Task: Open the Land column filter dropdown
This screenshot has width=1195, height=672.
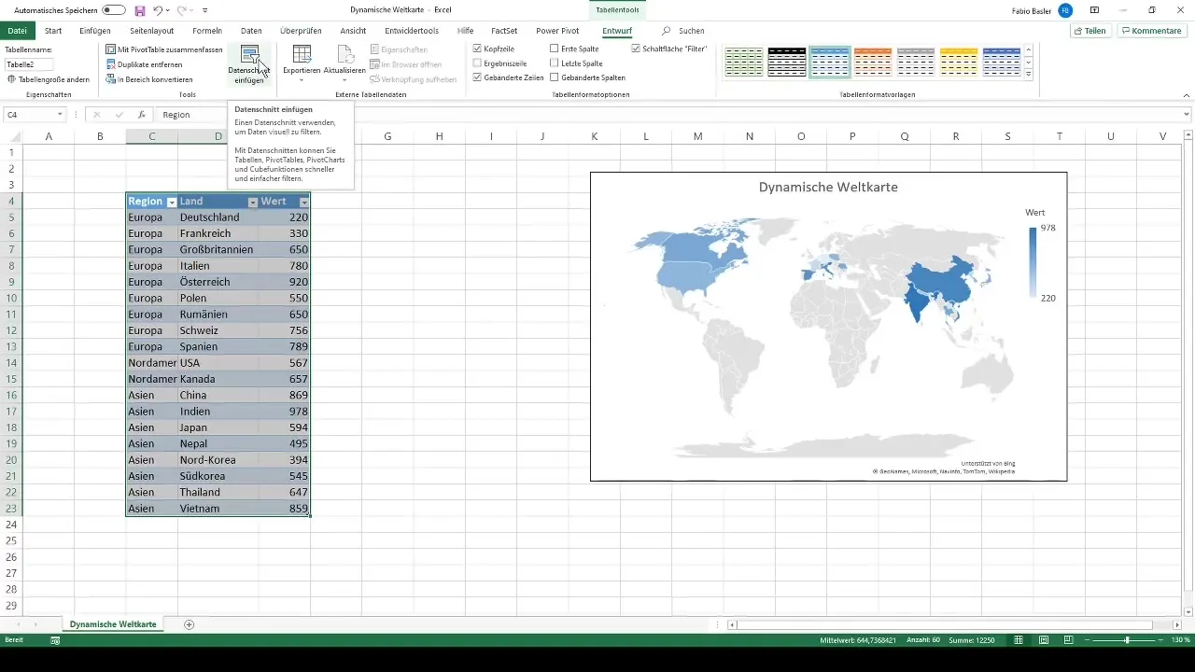Action: [253, 202]
